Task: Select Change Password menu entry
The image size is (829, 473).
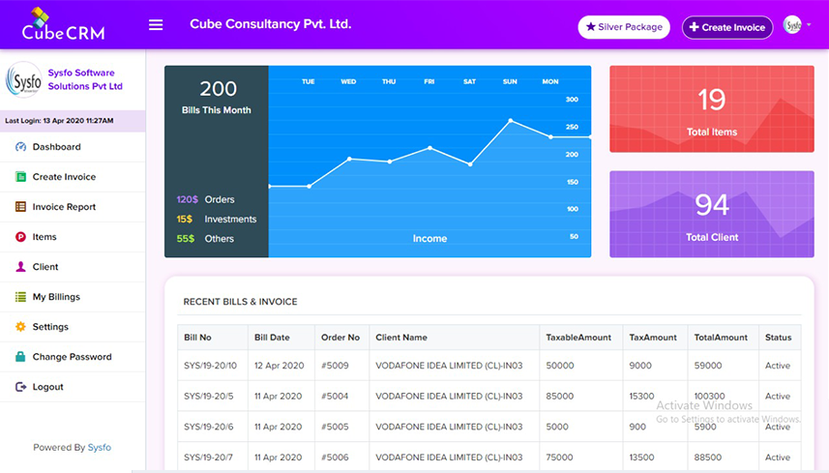Action: point(73,357)
